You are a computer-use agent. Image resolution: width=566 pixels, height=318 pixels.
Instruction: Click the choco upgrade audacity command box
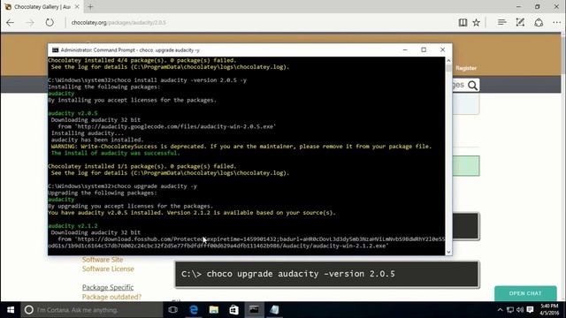point(327,274)
